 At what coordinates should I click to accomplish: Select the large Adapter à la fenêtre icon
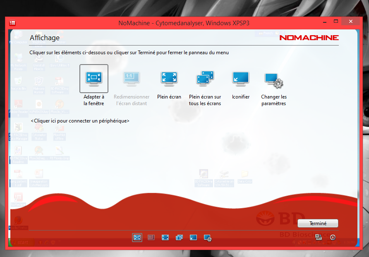tap(93, 78)
